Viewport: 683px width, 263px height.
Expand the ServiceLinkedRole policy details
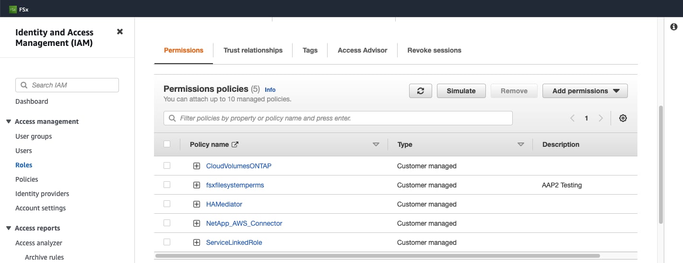[x=197, y=242]
